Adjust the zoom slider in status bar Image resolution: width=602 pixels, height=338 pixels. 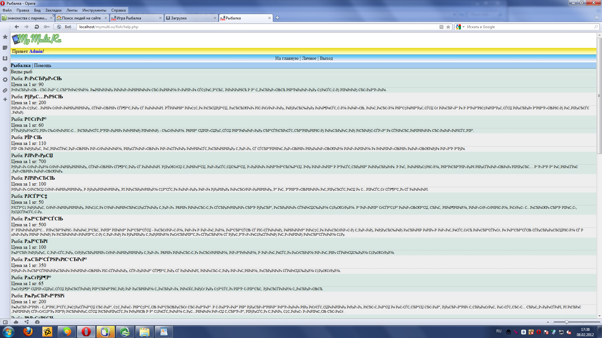pos(566,322)
